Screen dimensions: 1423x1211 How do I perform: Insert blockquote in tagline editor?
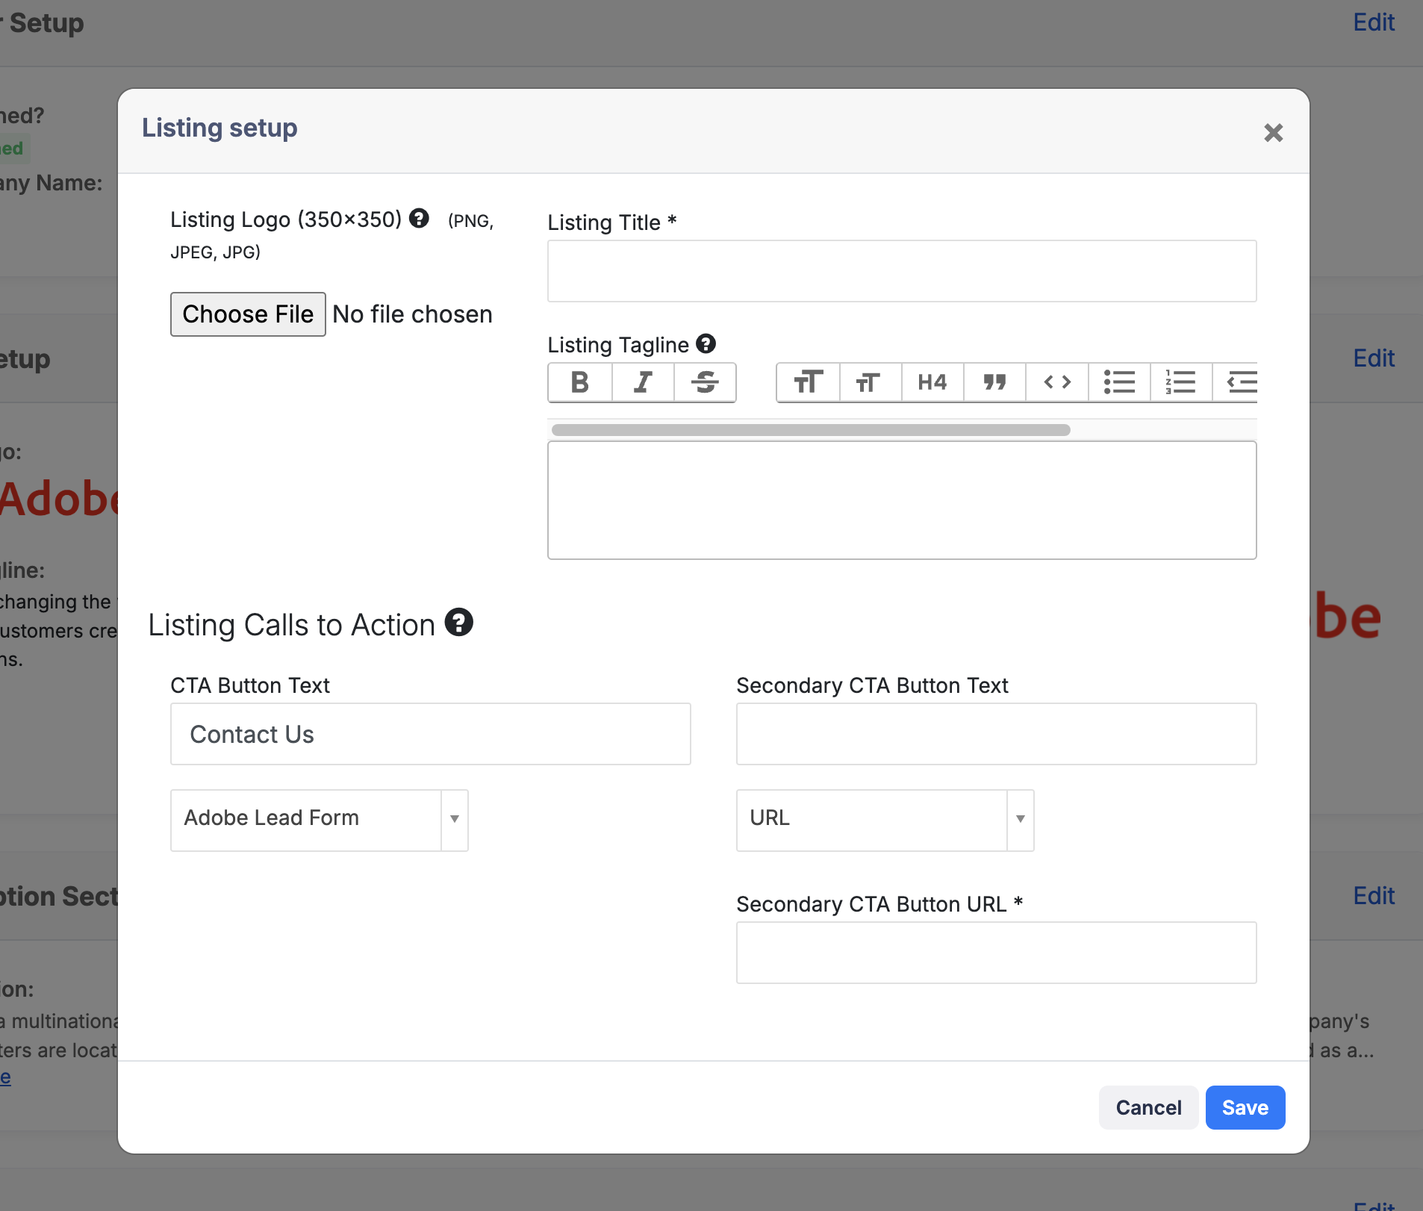pyautogui.click(x=994, y=382)
